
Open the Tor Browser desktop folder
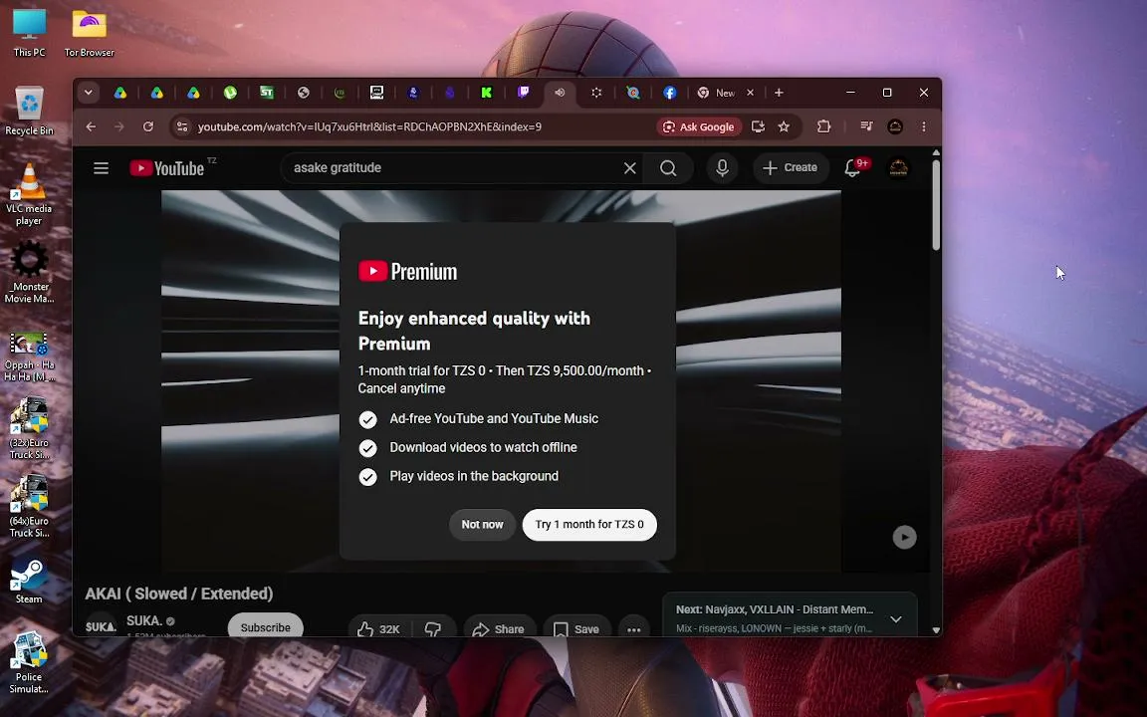click(x=90, y=32)
